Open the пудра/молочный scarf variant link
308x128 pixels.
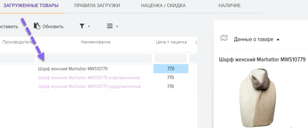click(x=89, y=86)
